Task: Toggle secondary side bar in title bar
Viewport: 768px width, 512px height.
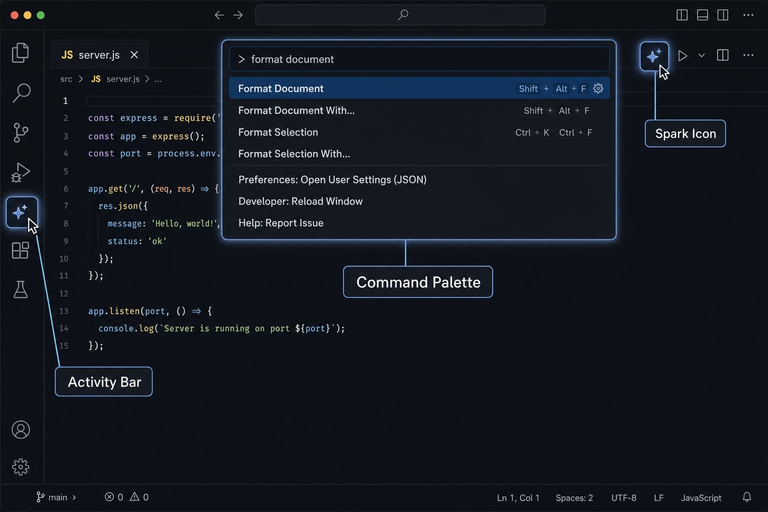Action: click(x=722, y=15)
